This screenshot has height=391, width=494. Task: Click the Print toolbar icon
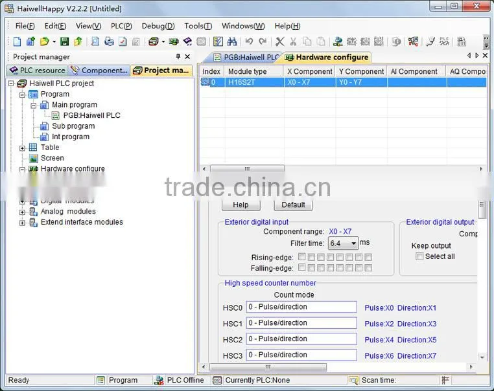(109, 41)
